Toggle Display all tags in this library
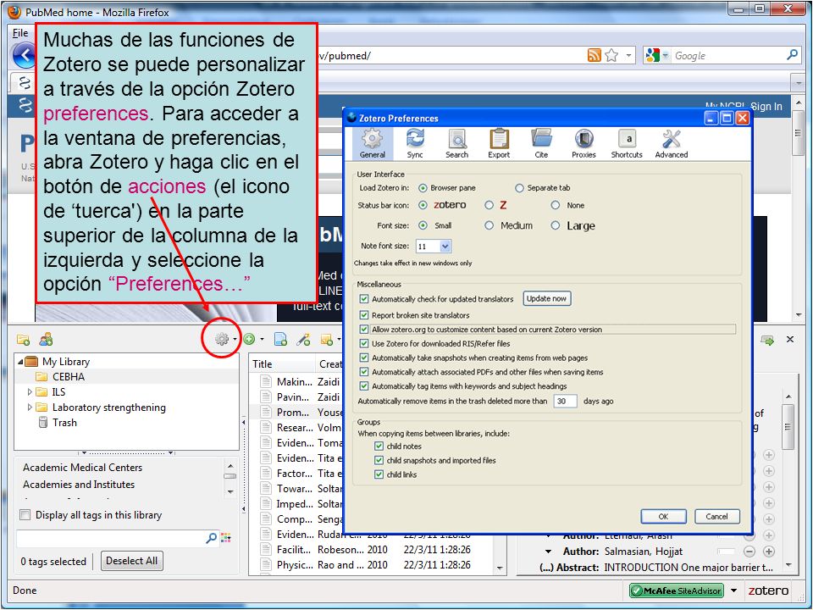Screen dimensions: 813x610 (x=25, y=515)
